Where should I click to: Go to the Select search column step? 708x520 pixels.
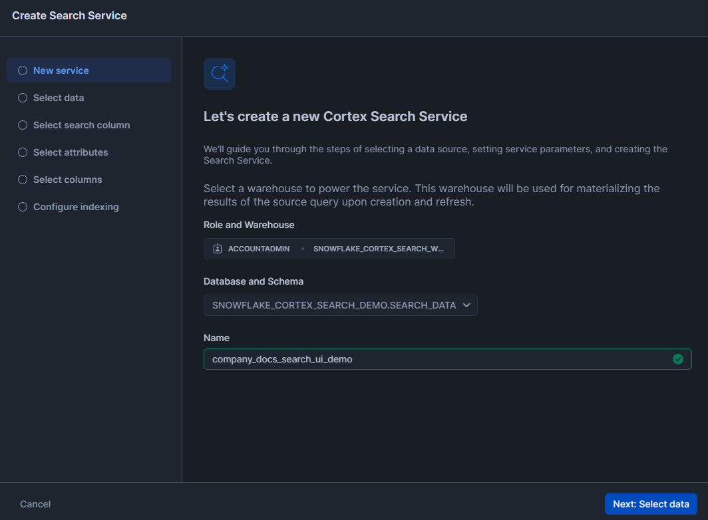click(x=81, y=125)
